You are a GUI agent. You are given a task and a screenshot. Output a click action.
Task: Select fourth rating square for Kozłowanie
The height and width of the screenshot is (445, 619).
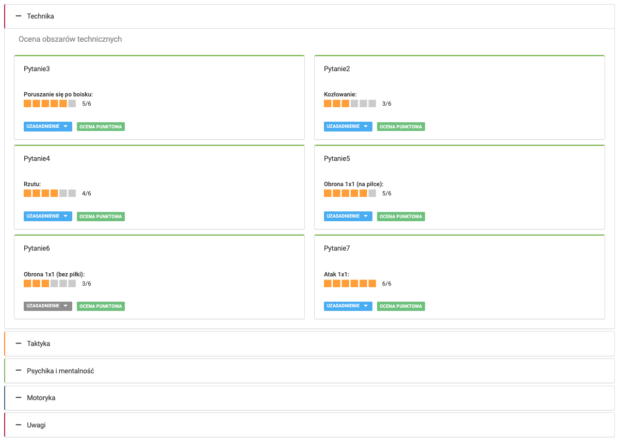pyautogui.click(x=354, y=104)
